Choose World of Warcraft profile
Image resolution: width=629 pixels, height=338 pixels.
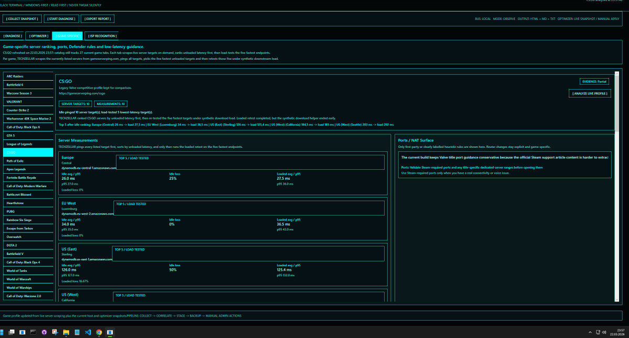28,279
